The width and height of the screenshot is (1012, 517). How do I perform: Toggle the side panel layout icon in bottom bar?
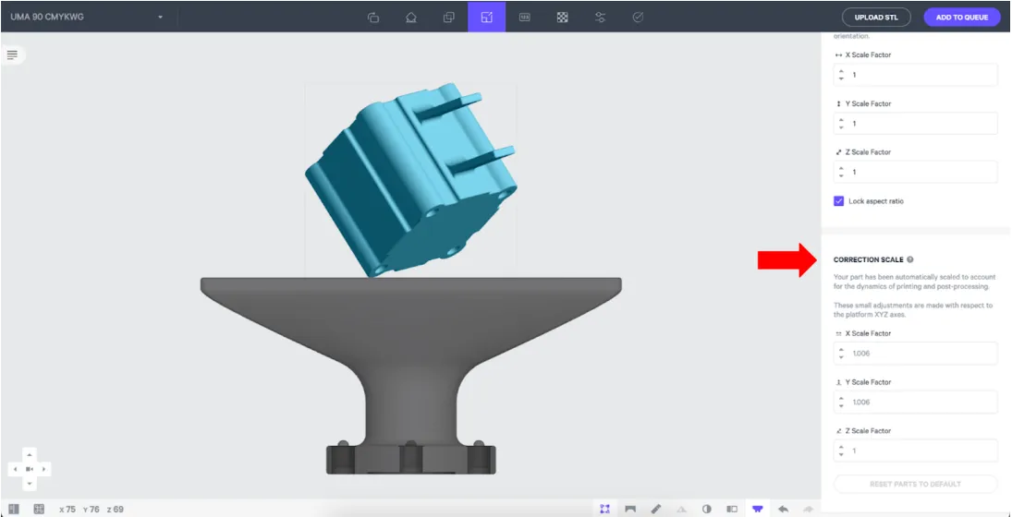[x=732, y=509]
